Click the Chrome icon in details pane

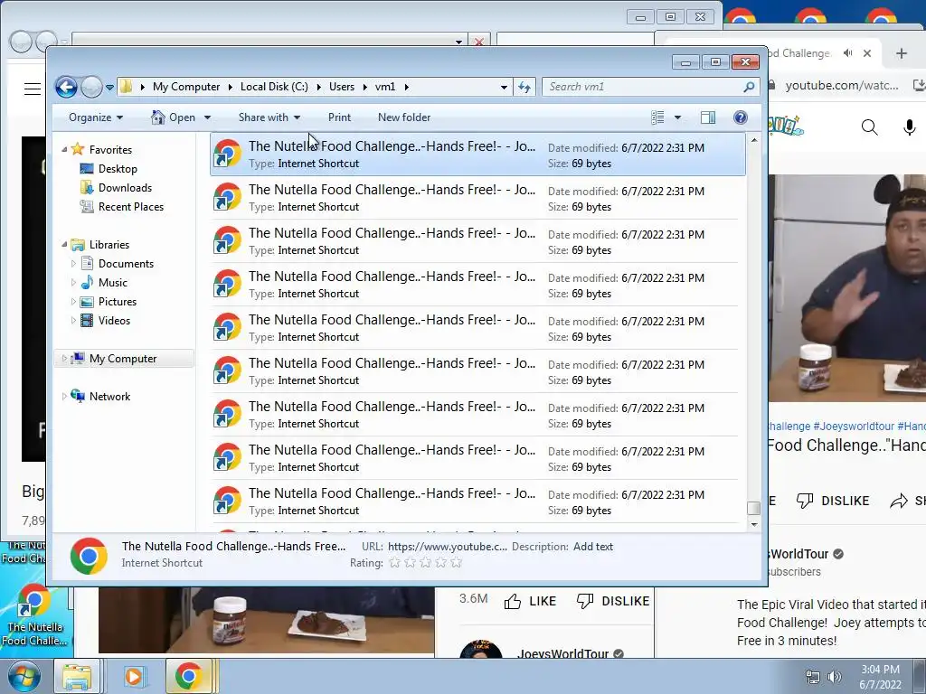pos(89,556)
